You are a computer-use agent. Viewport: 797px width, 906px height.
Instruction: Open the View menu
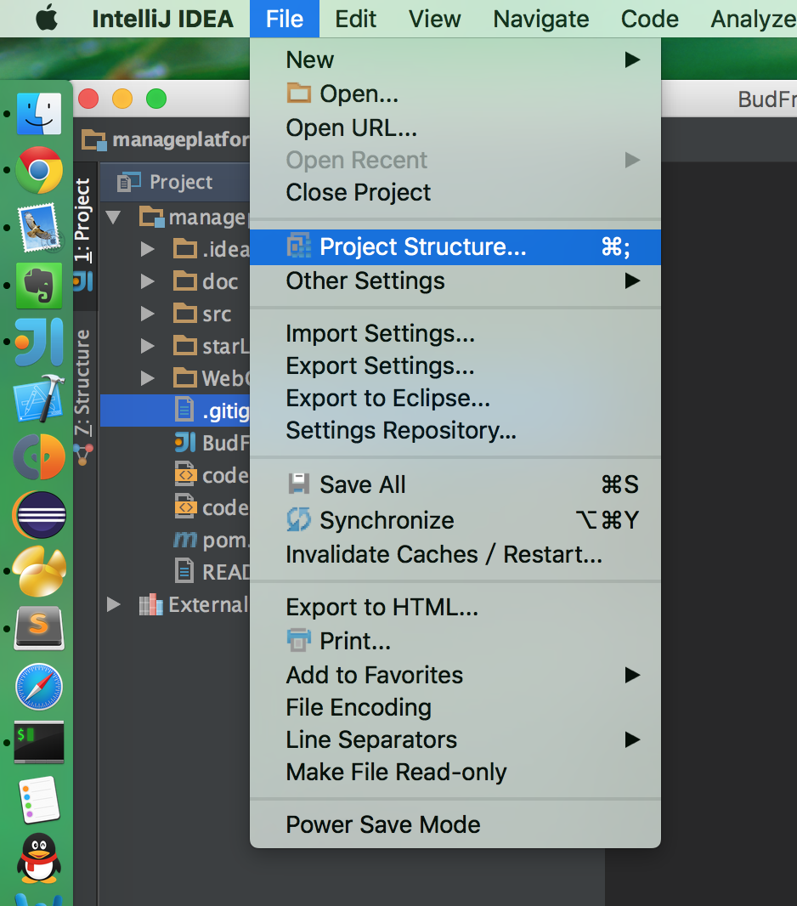tap(434, 19)
